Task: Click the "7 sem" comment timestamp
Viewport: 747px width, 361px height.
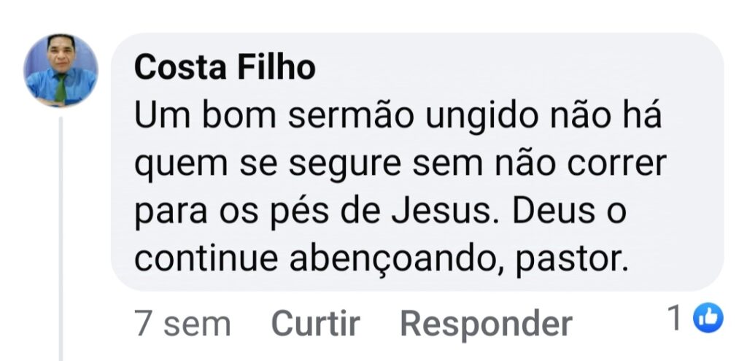Action: [182, 323]
